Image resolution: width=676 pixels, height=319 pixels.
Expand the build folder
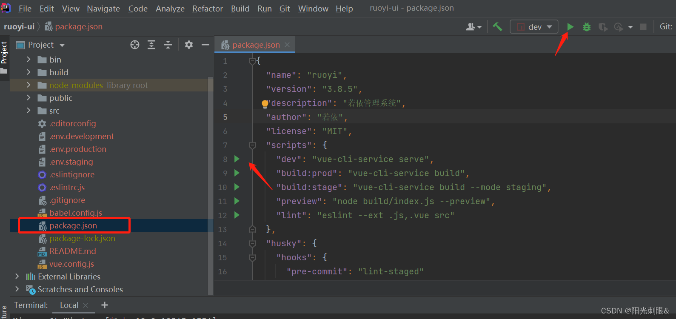point(29,72)
